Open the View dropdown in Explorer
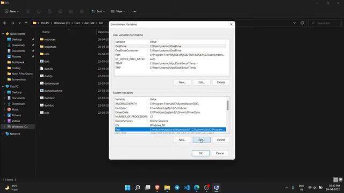 118,11
